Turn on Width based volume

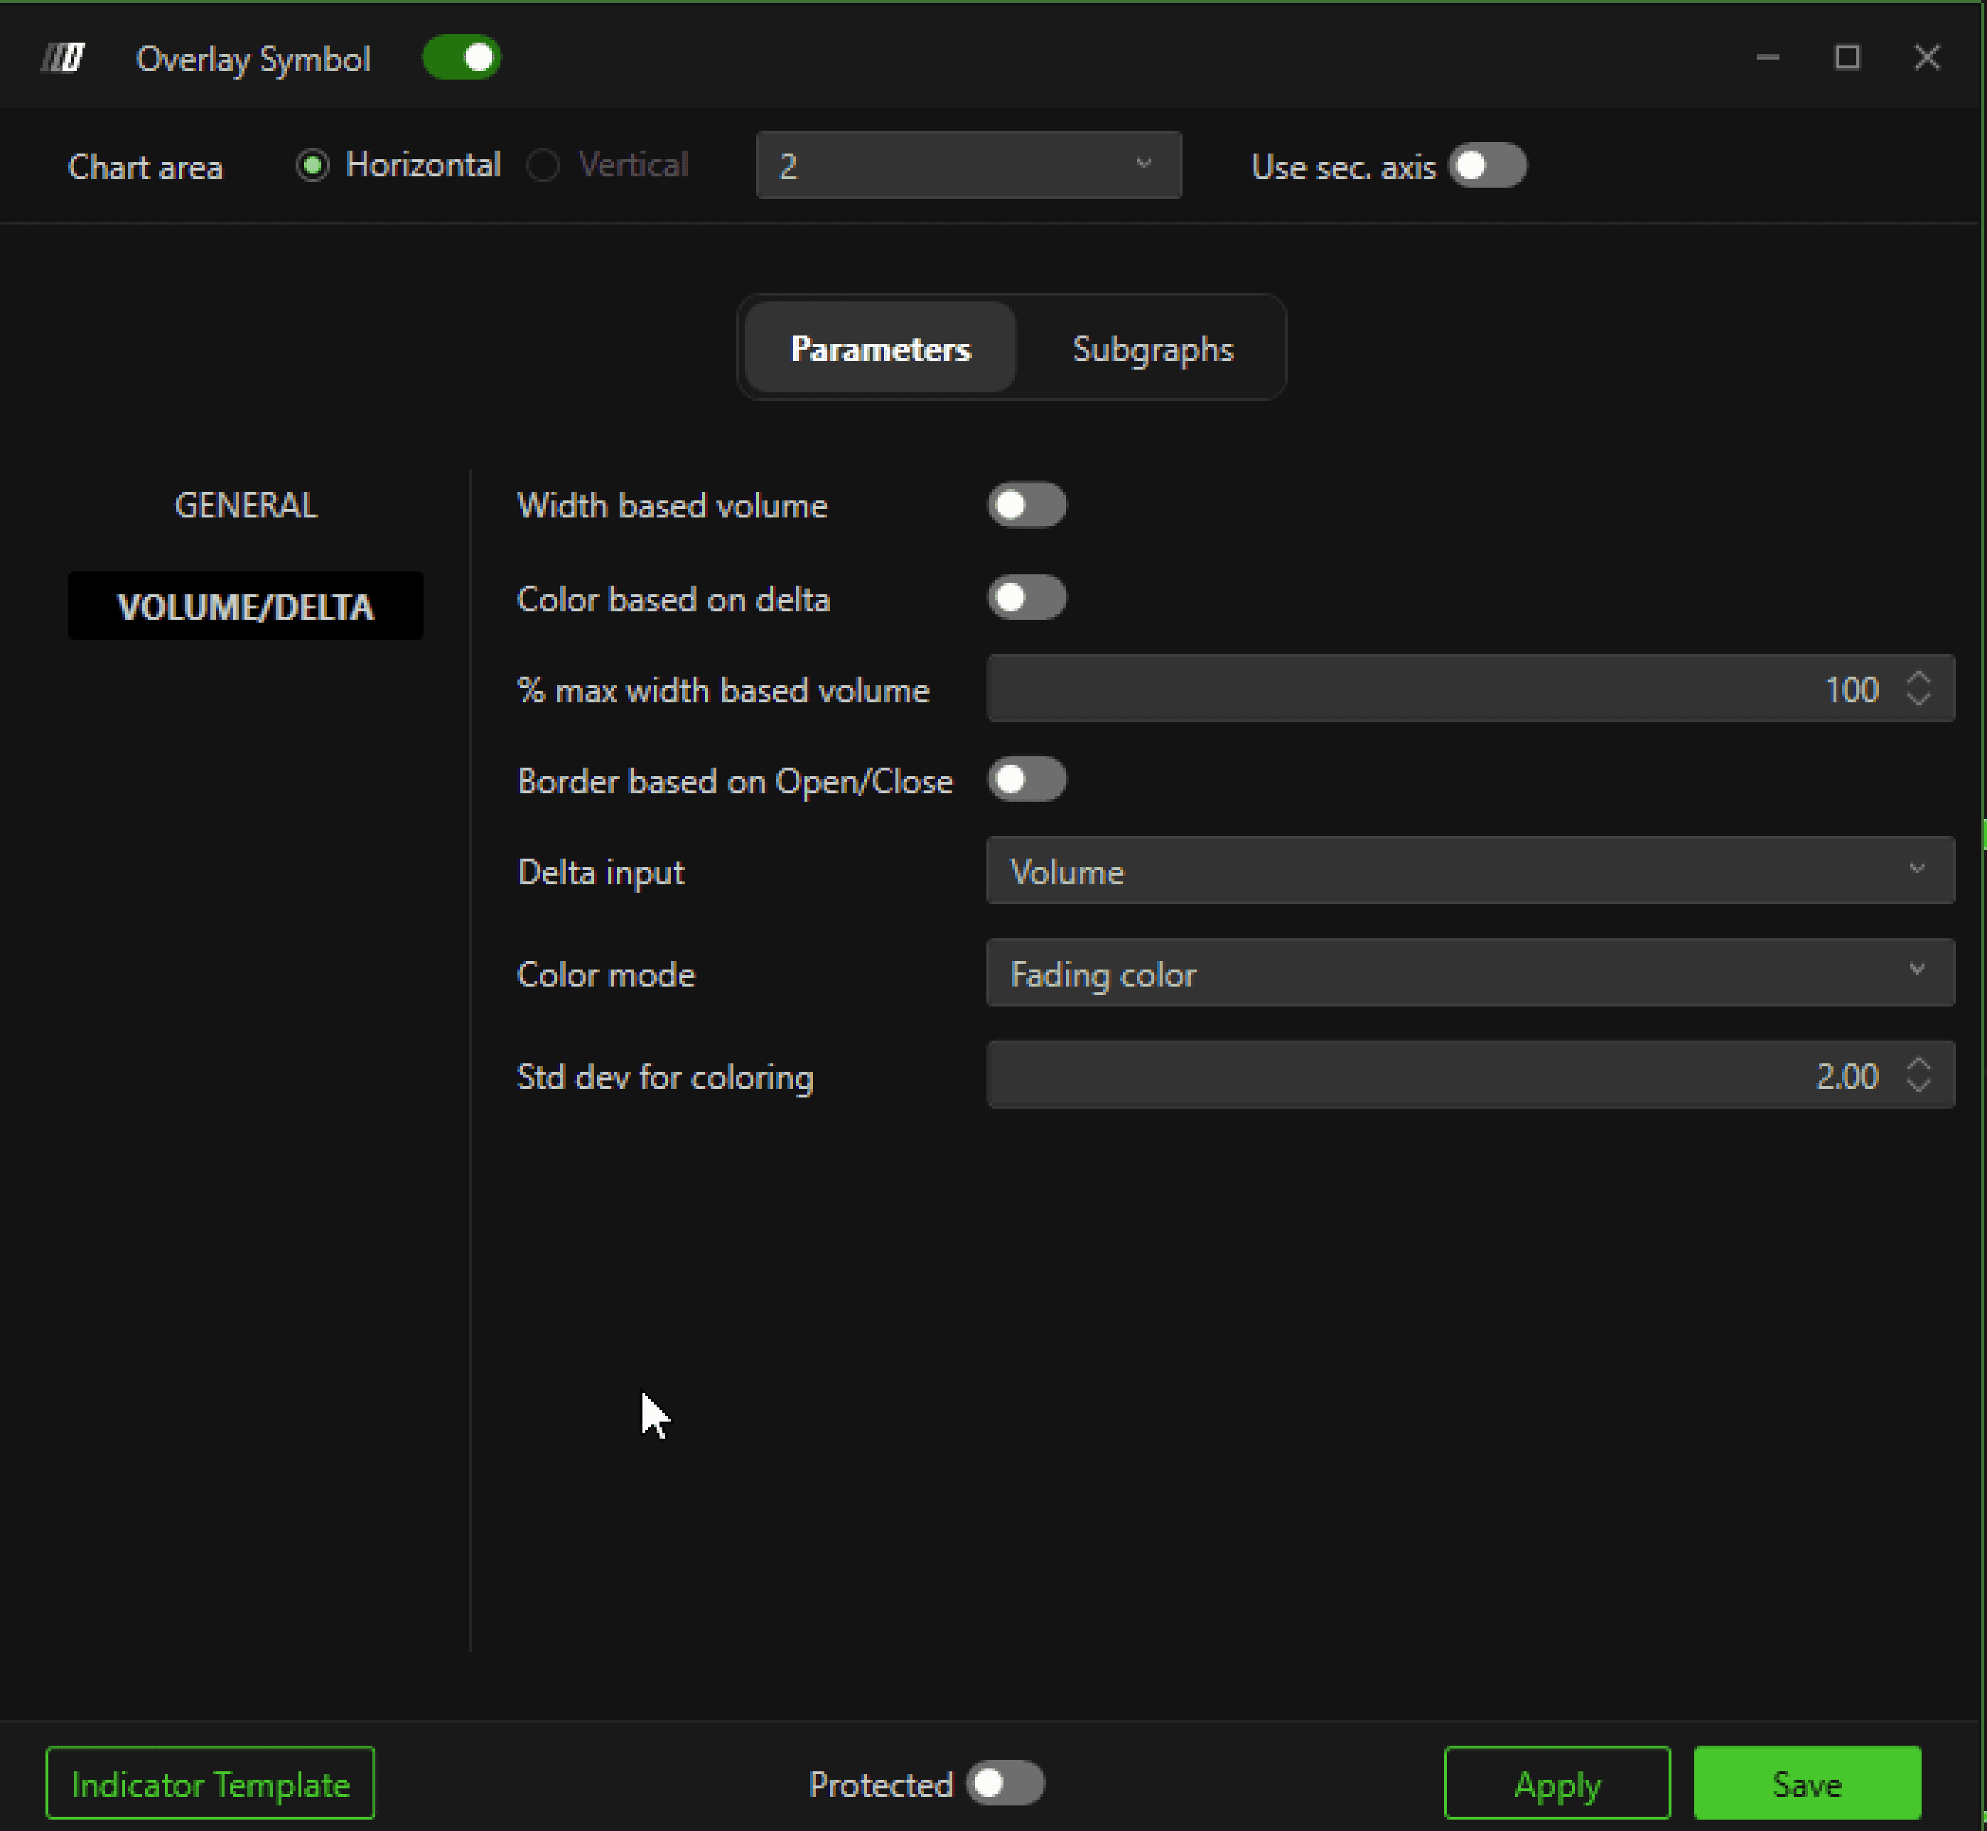click(x=1026, y=505)
